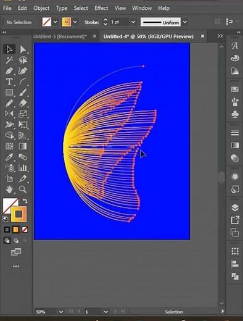Switch to Draw Normal mode
The width and height of the screenshot is (243, 321).
pyautogui.click(x=7, y=240)
